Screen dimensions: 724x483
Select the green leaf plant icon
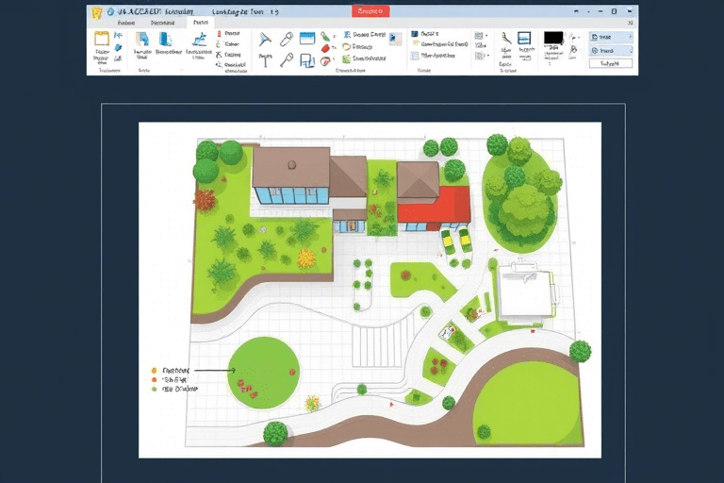point(325,38)
